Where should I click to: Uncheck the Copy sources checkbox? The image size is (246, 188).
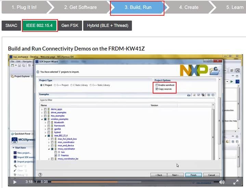(157, 89)
